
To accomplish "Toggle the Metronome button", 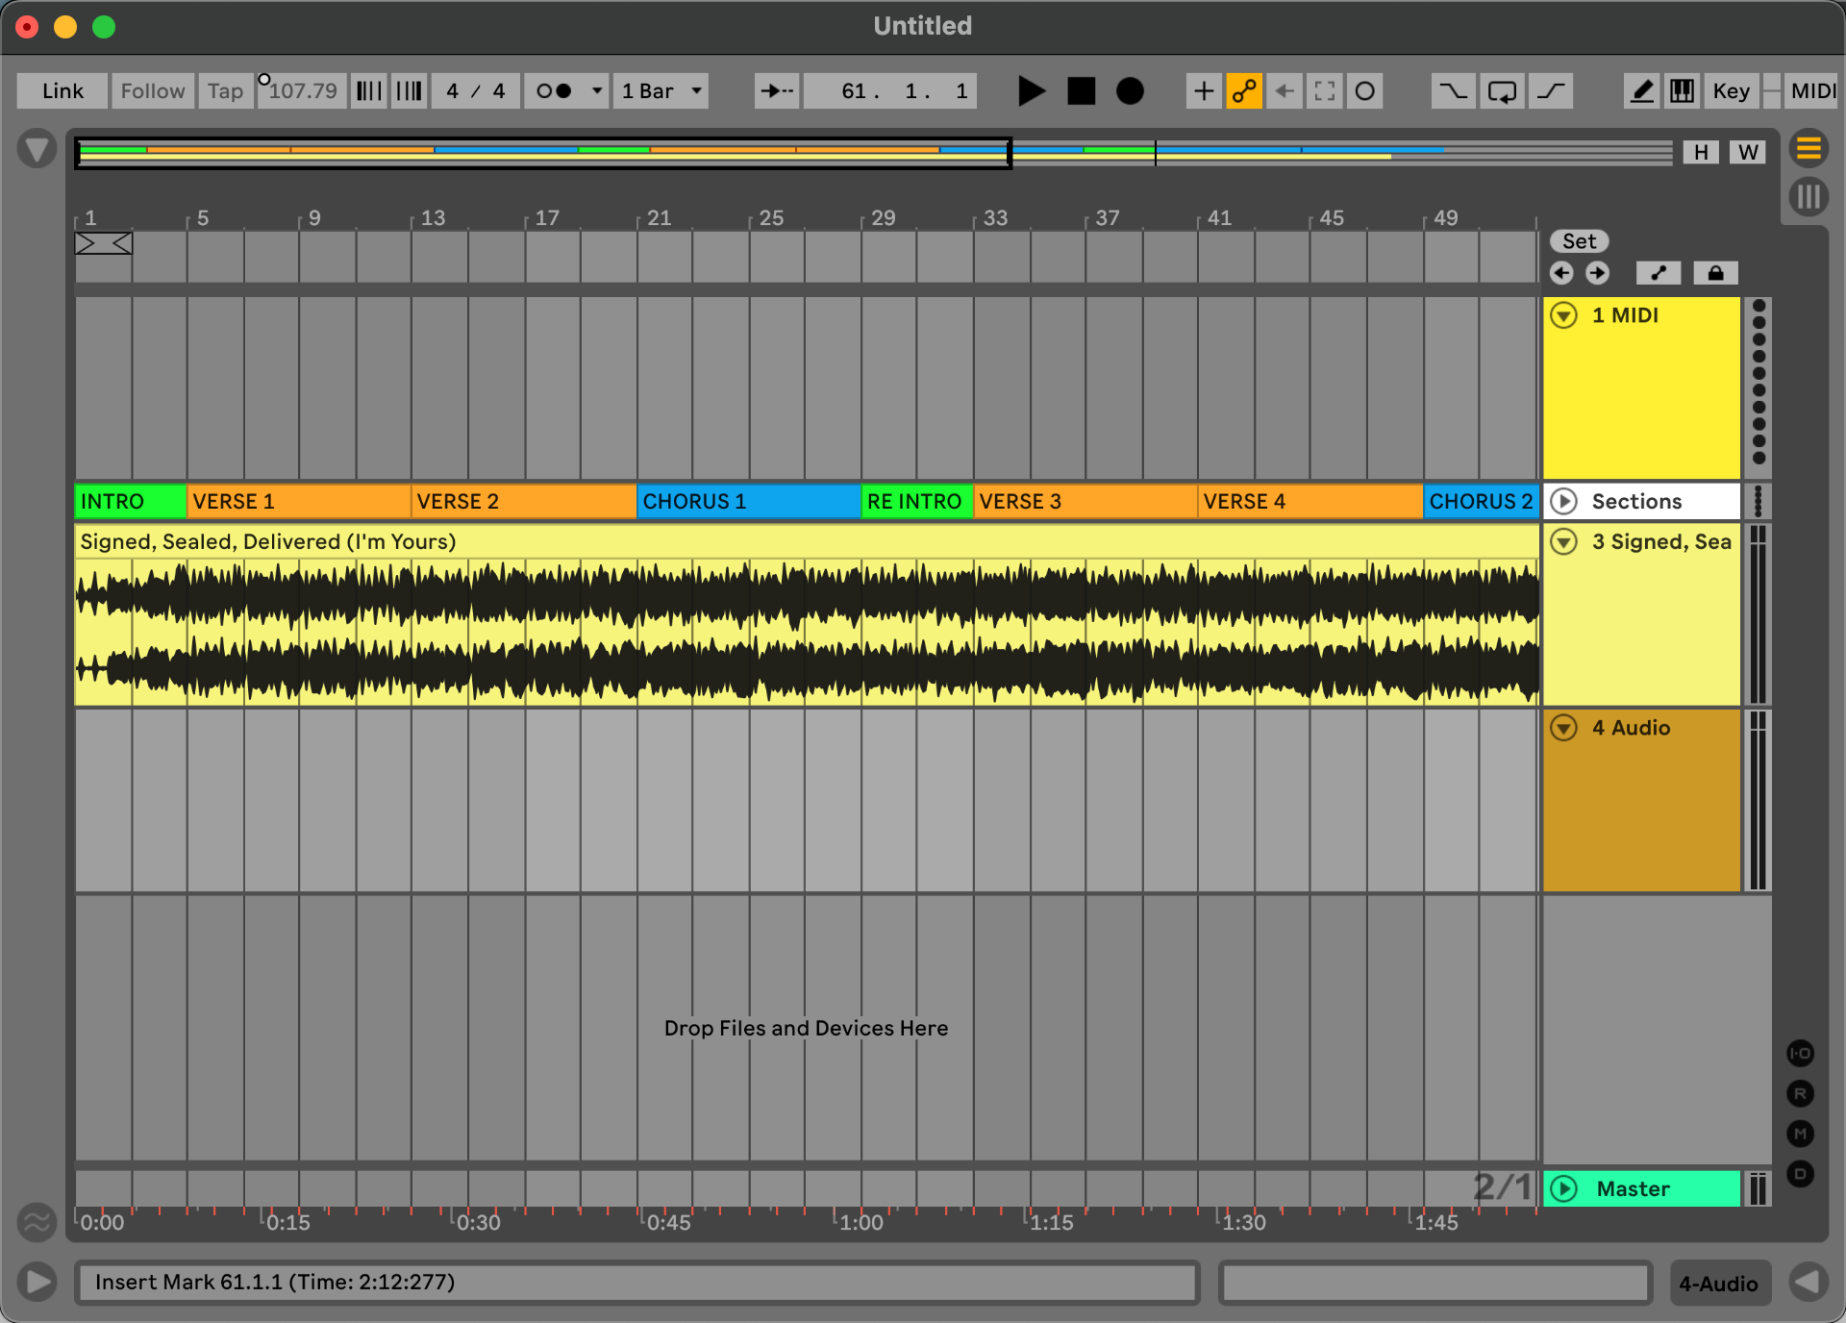I will point(555,91).
